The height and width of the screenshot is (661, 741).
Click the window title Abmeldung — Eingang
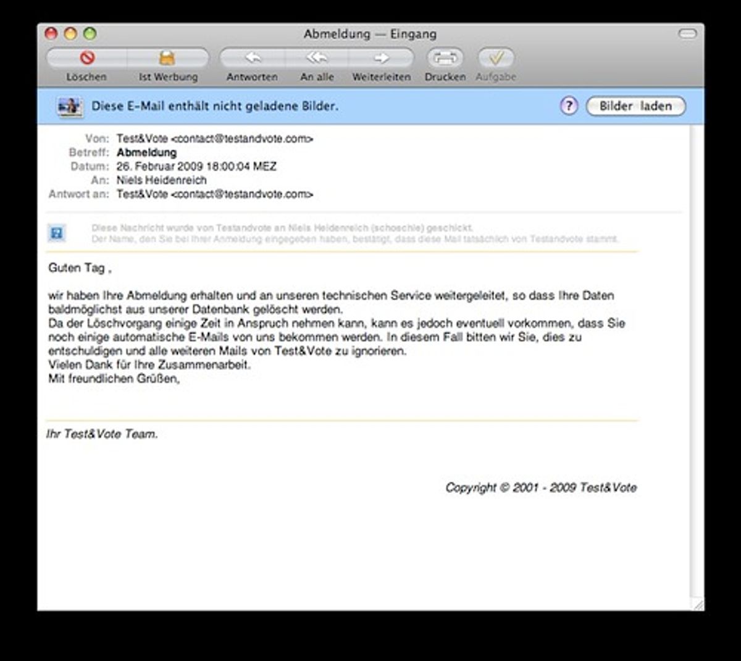click(370, 34)
